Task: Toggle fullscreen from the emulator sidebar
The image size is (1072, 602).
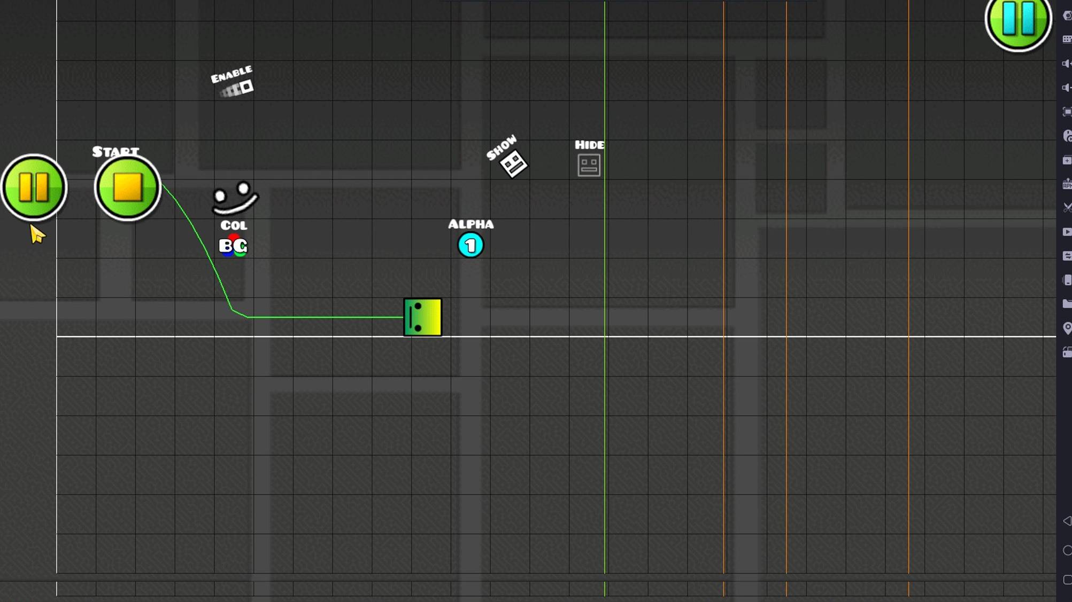Action: [x=1067, y=112]
